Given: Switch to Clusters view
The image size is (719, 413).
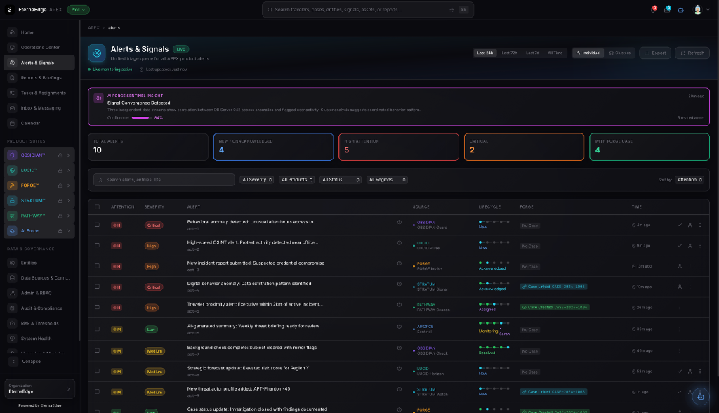Looking at the screenshot, I should pos(620,53).
